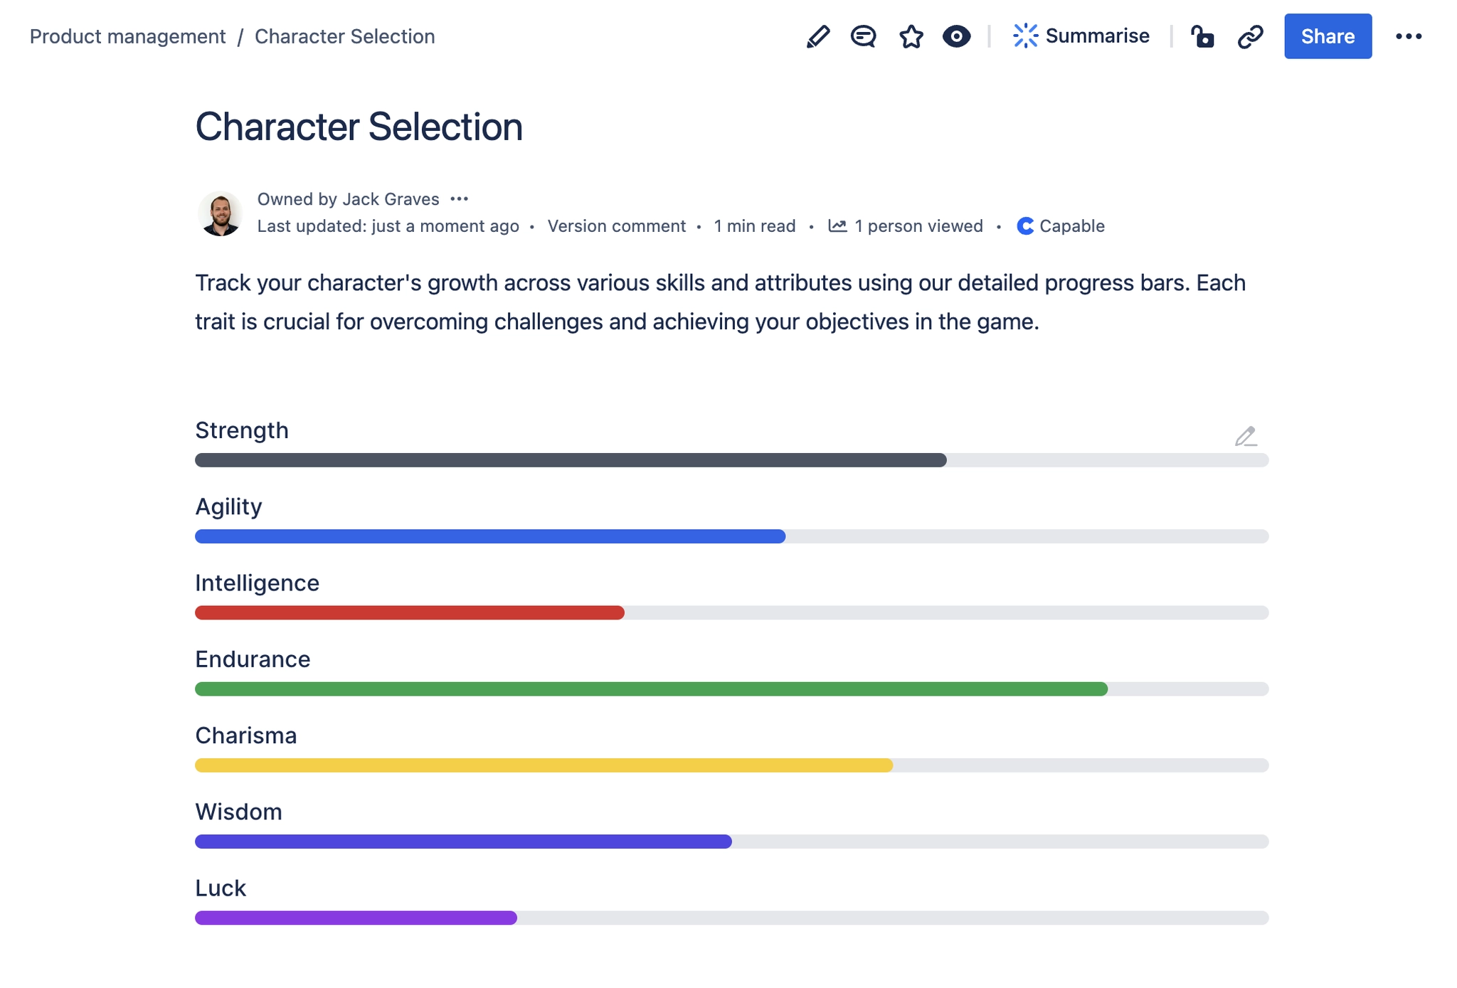
Task: Star this page as favourite
Action: pos(910,36)
